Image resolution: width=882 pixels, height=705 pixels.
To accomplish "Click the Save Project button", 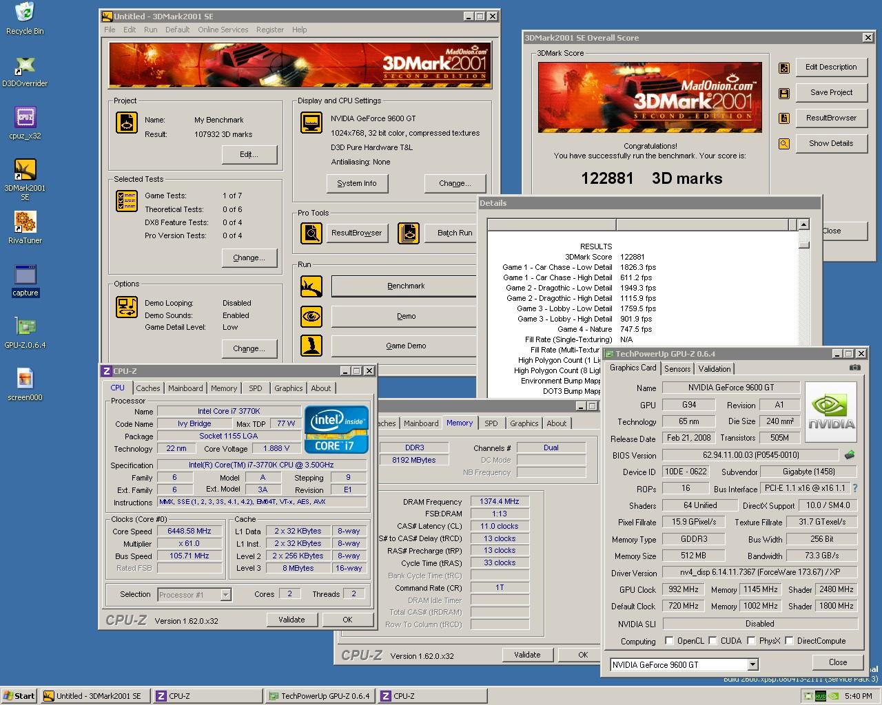I will 831,92.
